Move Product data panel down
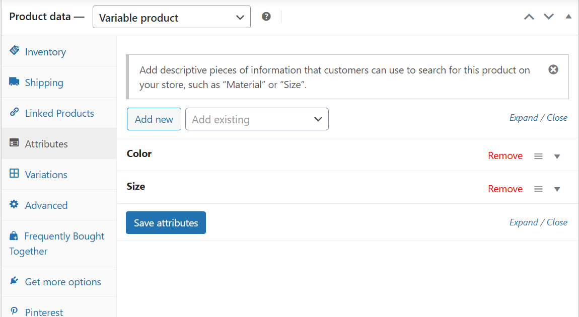This screenshot has height=317, width=579. [549, 17]
